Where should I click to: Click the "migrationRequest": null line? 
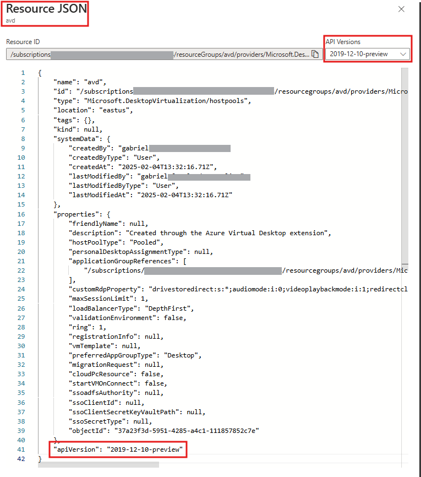[x=116, y=365]
